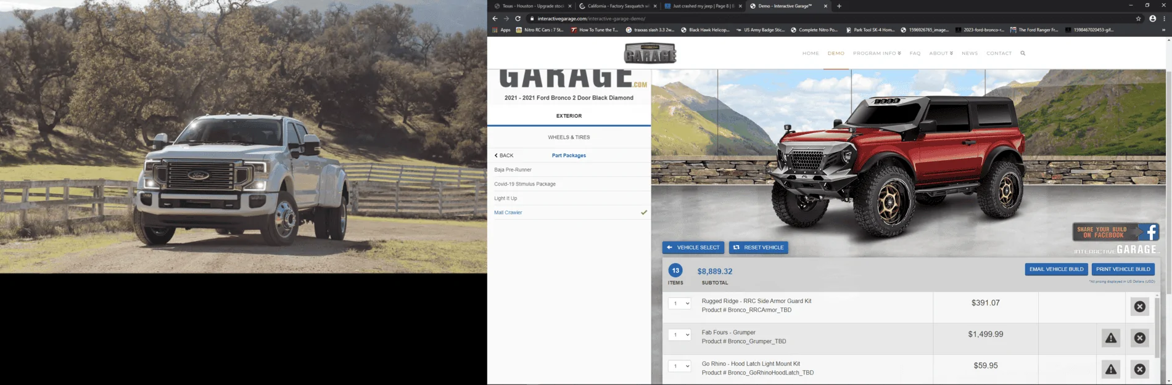Open the 2023-ford-bronco-r... bookmark
Viewport: 1172px width, 385px height.
980,30
